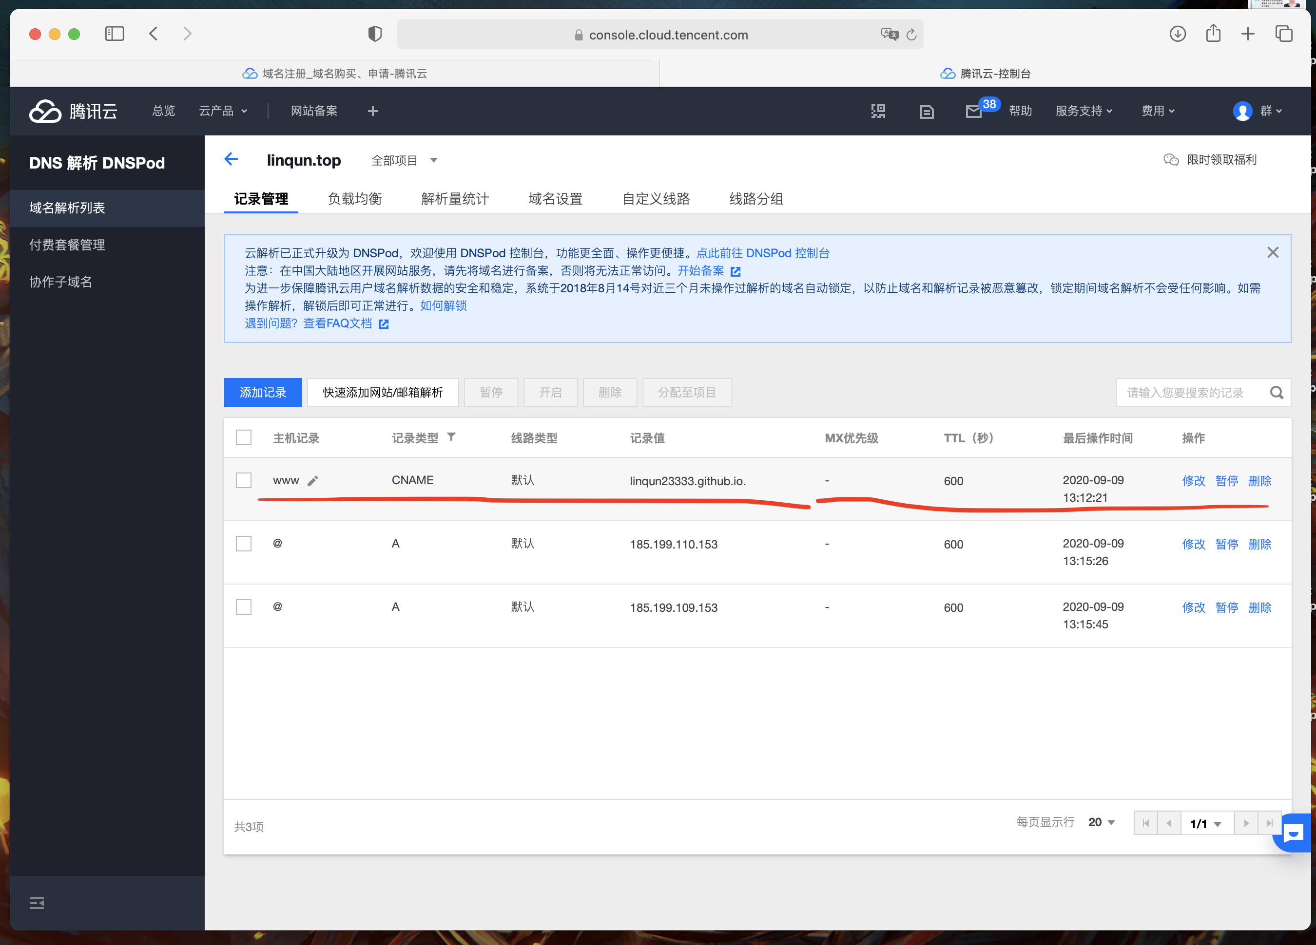
Task: Toggle the select-all checkbox in table header
Action: 244,437
